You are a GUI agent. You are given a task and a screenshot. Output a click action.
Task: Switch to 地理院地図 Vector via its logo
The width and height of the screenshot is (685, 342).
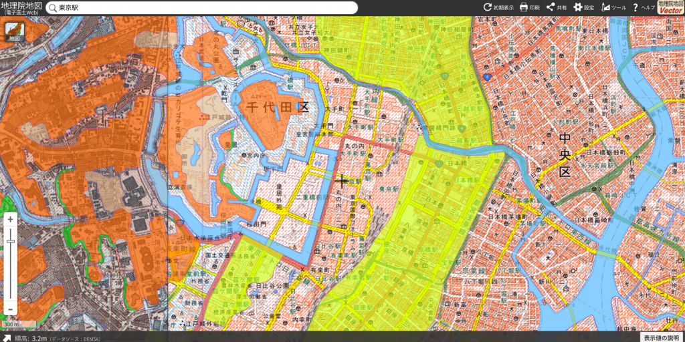coord(671,7)
